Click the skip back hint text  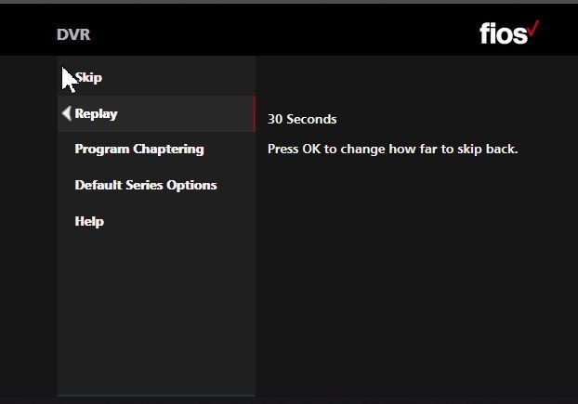coord(392,150)
